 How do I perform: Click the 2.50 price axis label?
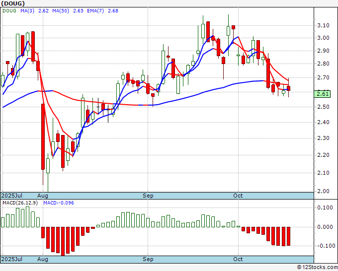[x=324, y=107]
